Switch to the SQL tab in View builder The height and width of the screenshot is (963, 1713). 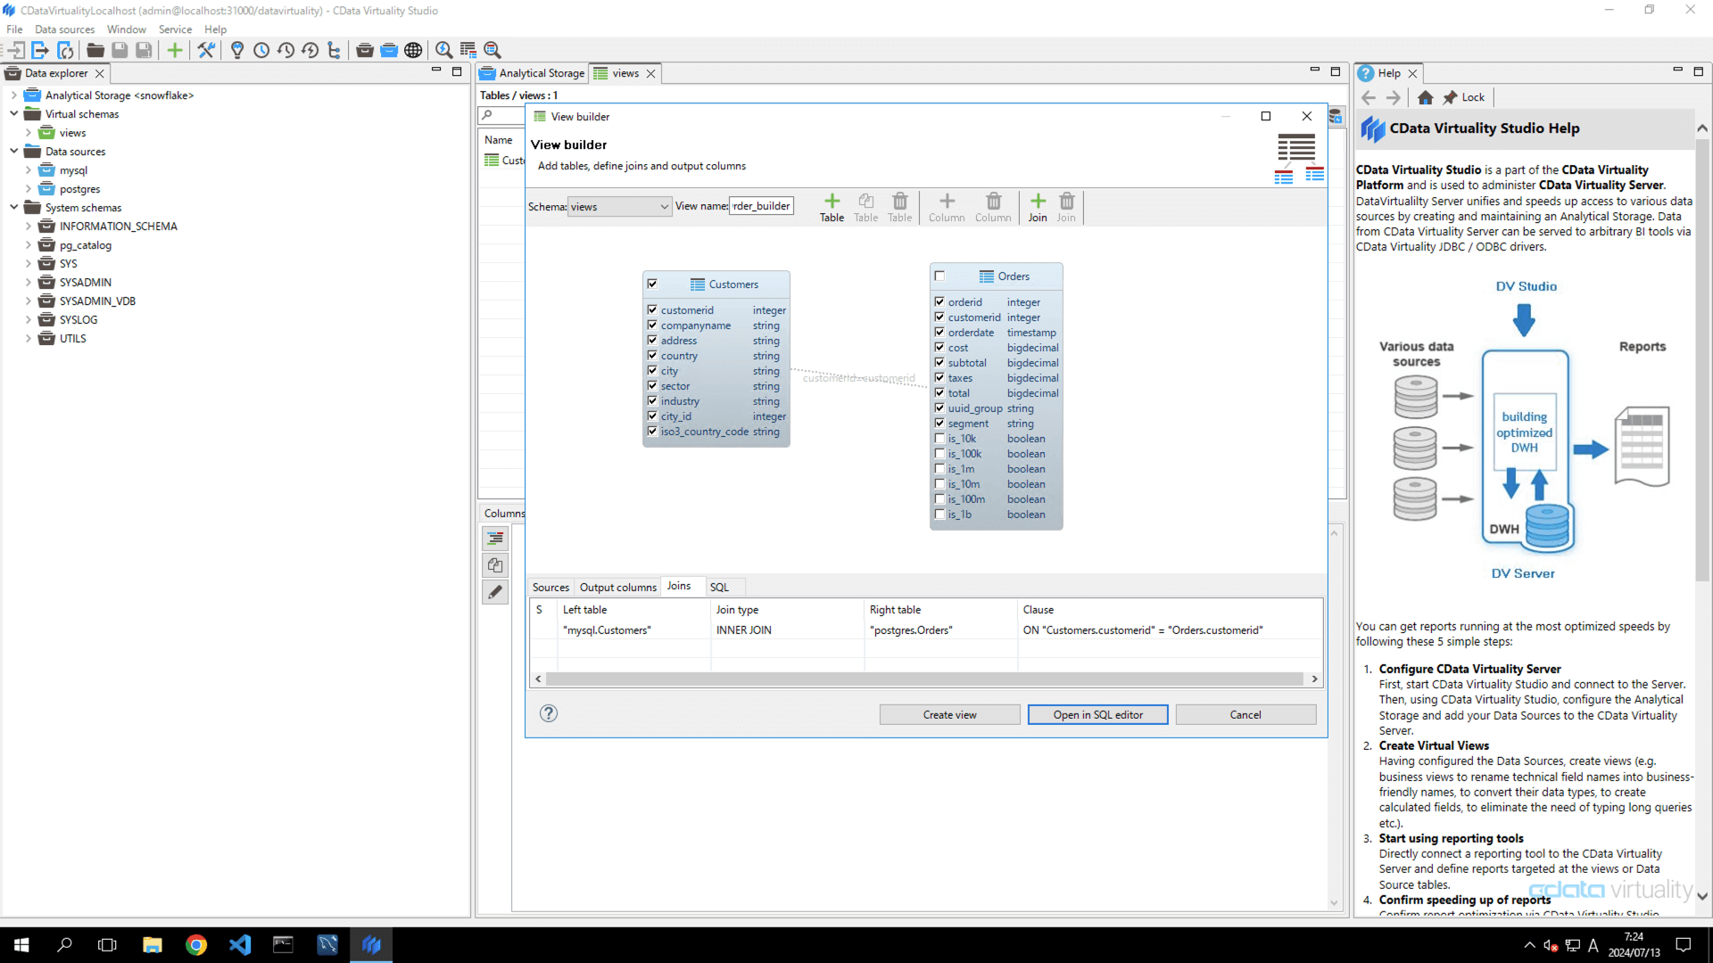click(x=720, y=587)
